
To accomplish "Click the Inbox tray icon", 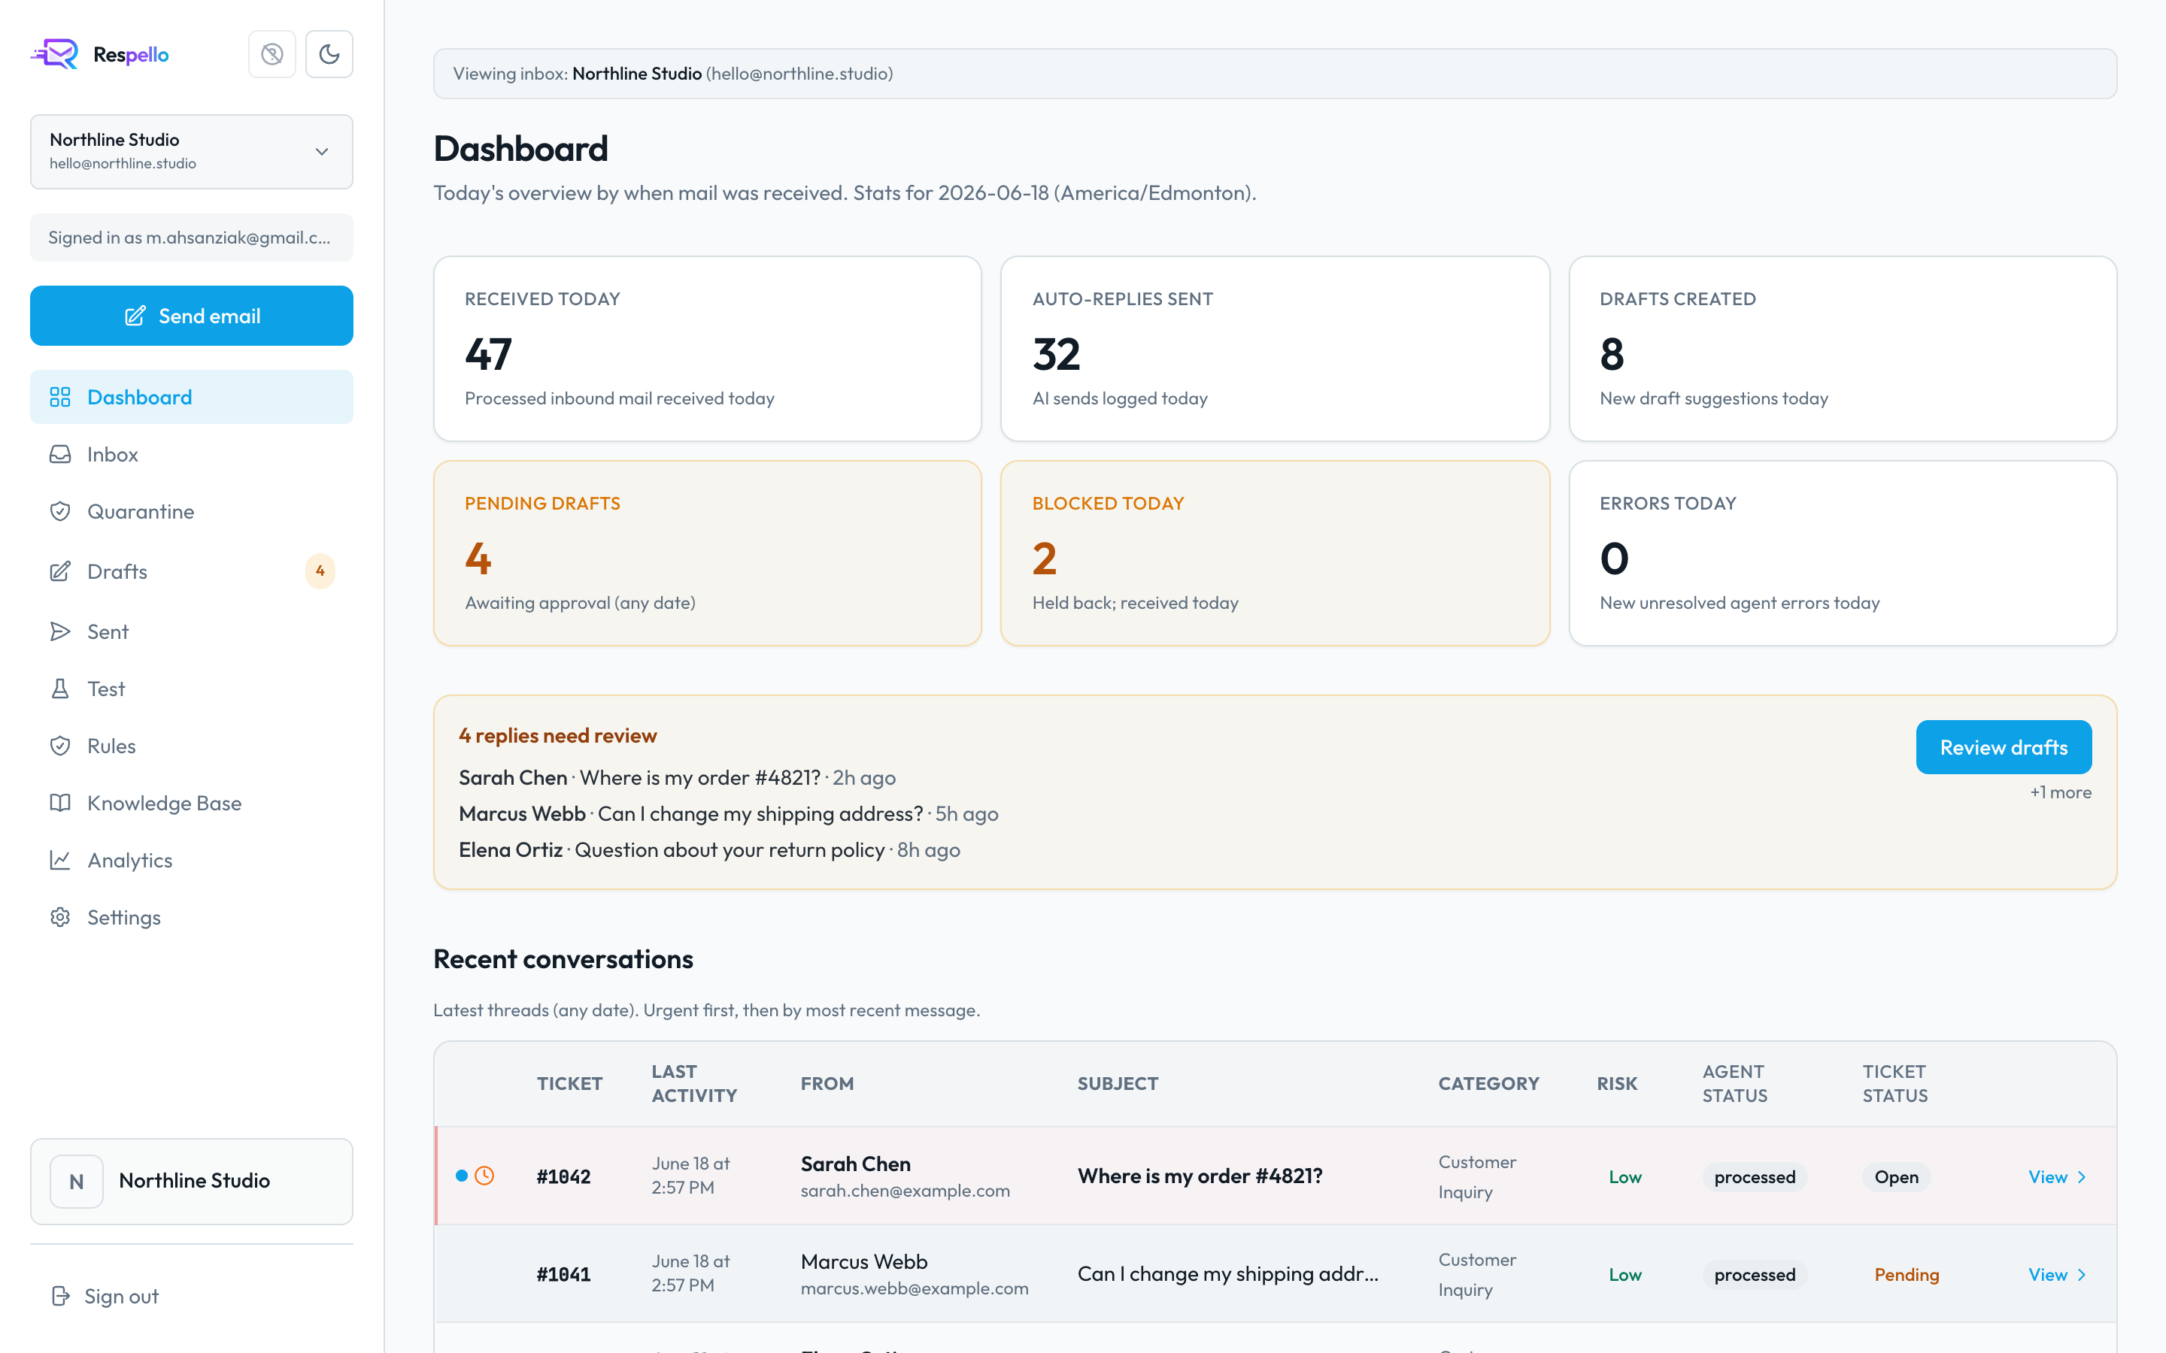I will tap(60, 455).
